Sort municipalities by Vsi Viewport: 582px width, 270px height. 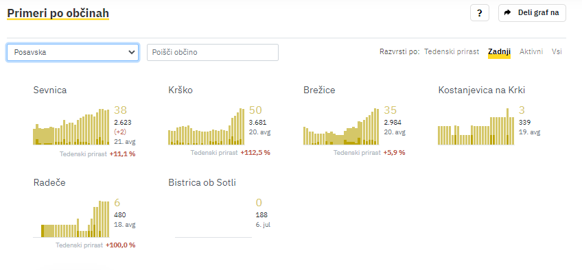[x=557, y=52]
